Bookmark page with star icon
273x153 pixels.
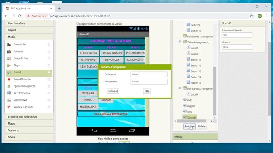[251, 16]
